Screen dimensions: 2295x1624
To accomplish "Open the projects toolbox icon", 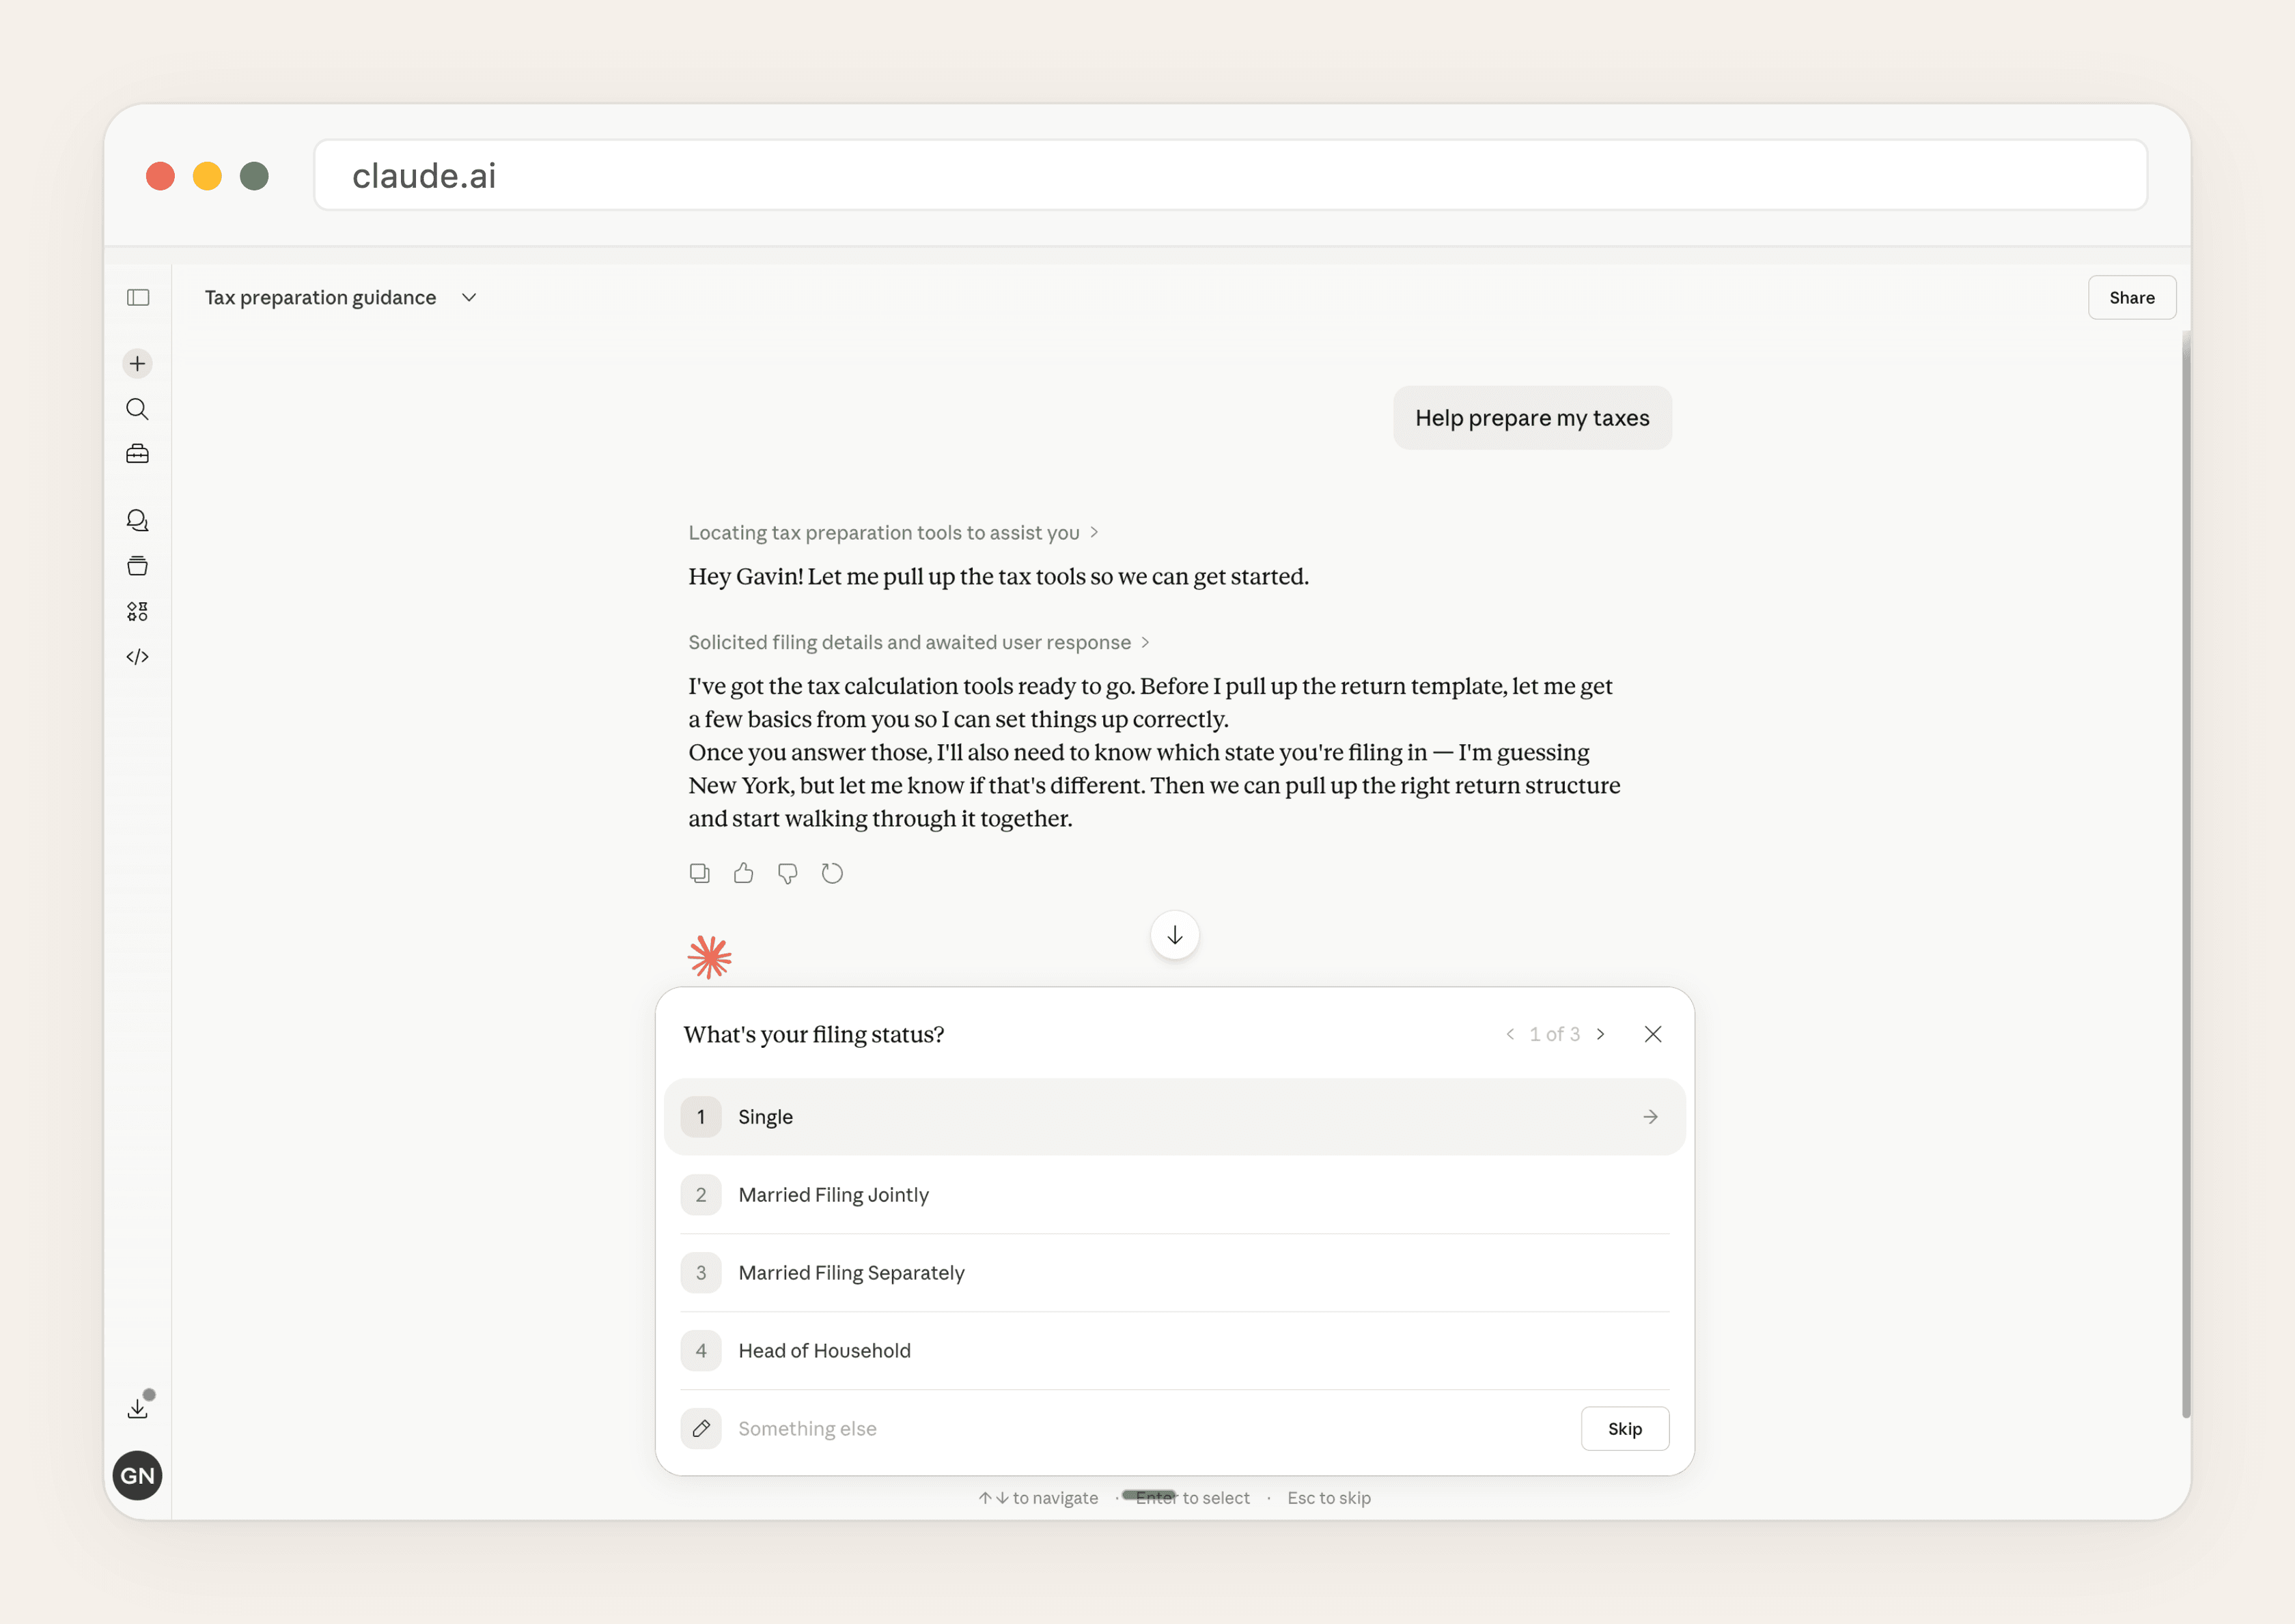I will pyautogui.click(x=137, y=453).
